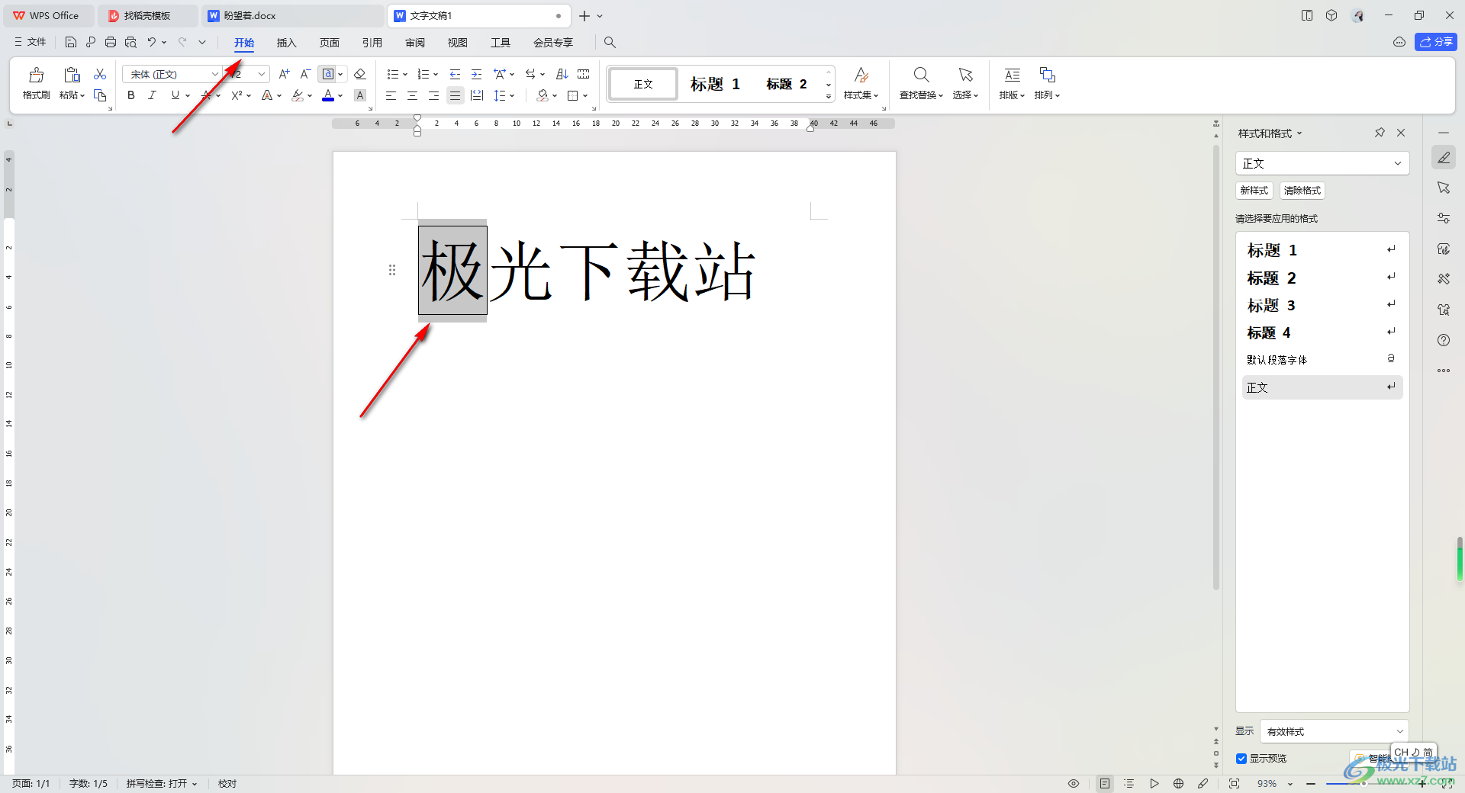Switch to the 引用 tab
This screenshot has width=1465, height=793.
pyautogui.click(x=372, y=42)
